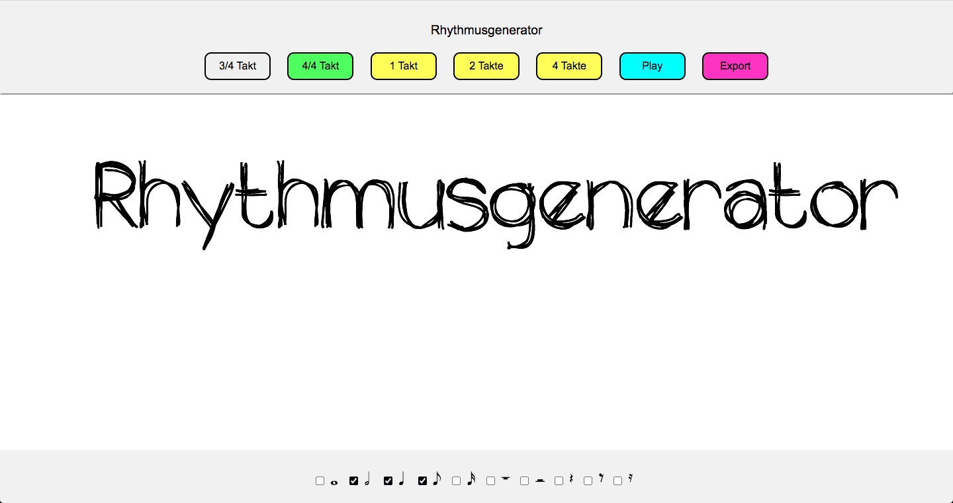Enable the eighth rest checkbox

click(x=588, y=481)
